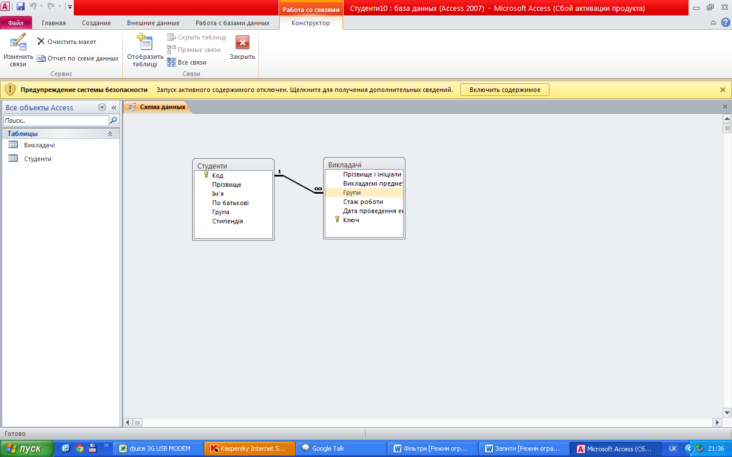Open the Работа с базами данных tab
This screenshot has width=732, height=457.
point(232,23)
